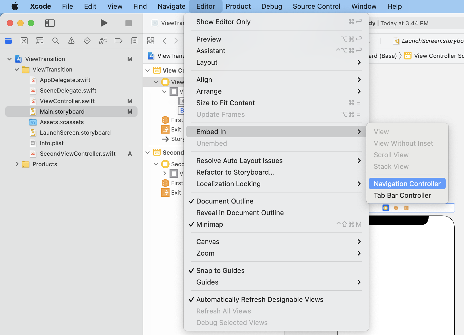This screenshot has width=464, height=335.
Task: Expand the Products folder
Action: coord(17,164)
